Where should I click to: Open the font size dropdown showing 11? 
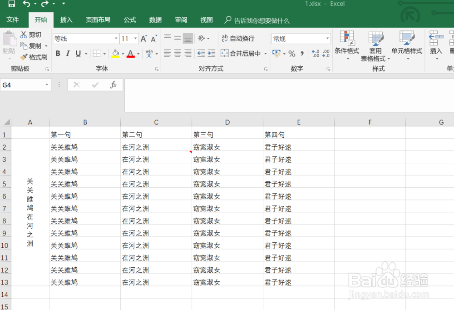click(x=135, y=38)
